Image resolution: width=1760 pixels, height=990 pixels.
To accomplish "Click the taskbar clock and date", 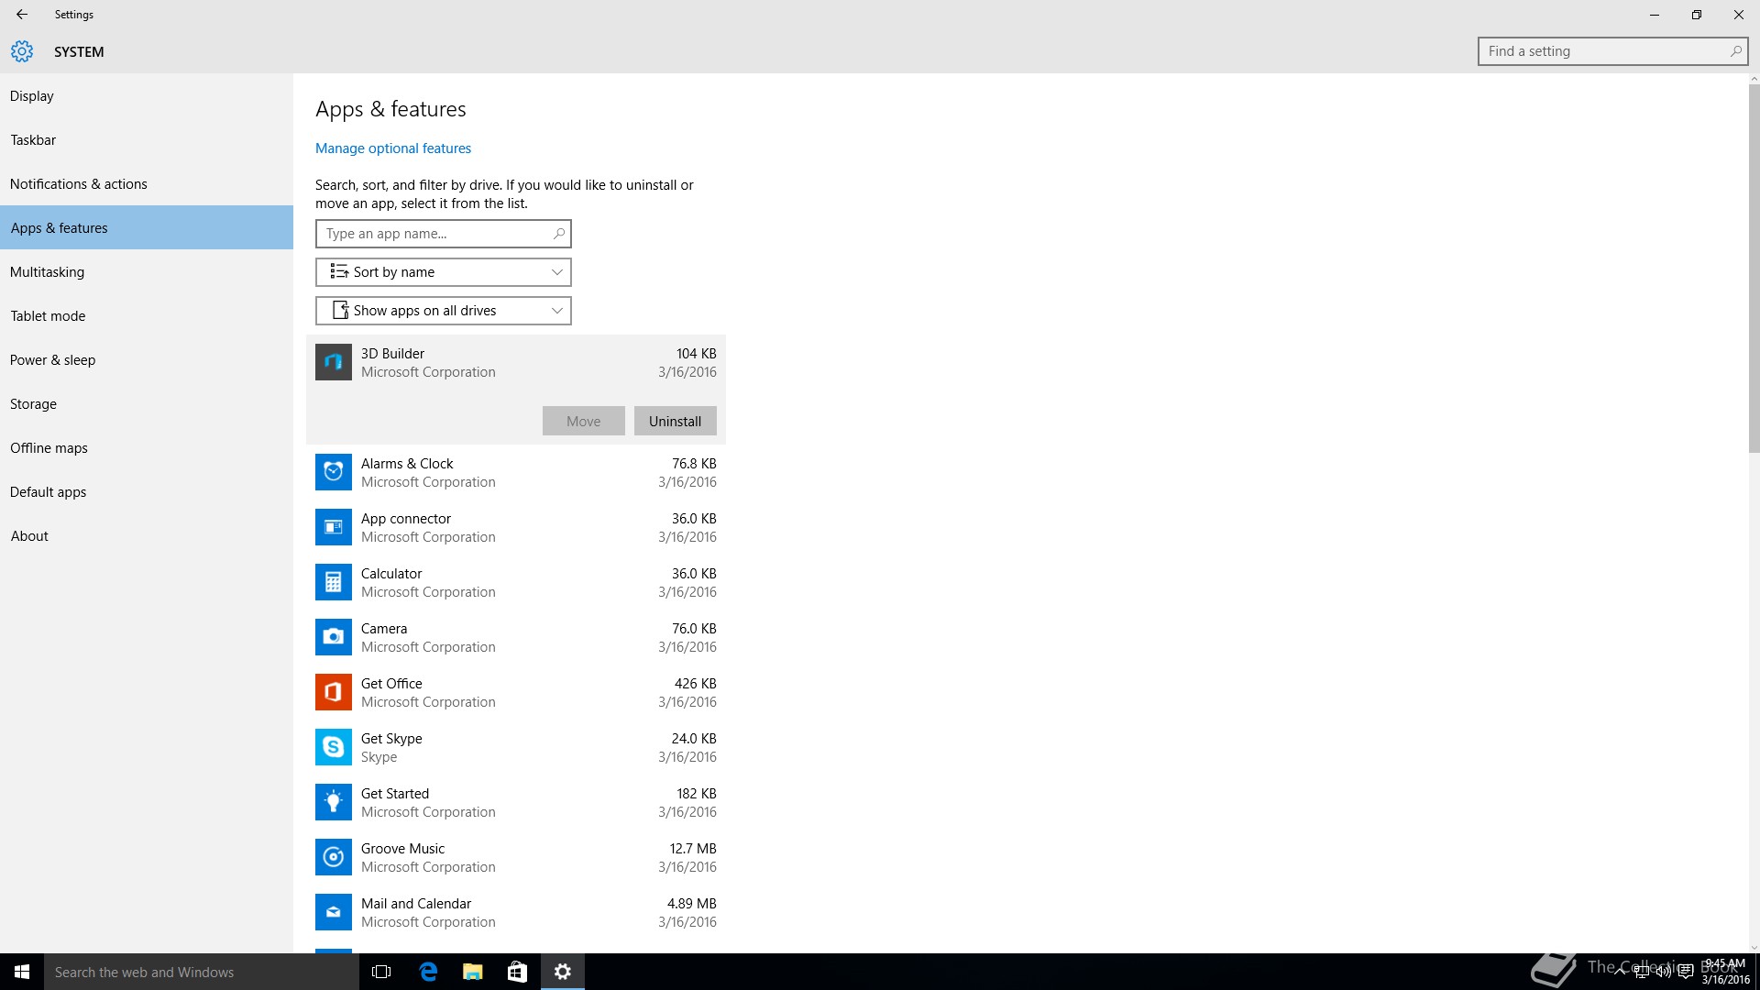I will coord(1725,972).
